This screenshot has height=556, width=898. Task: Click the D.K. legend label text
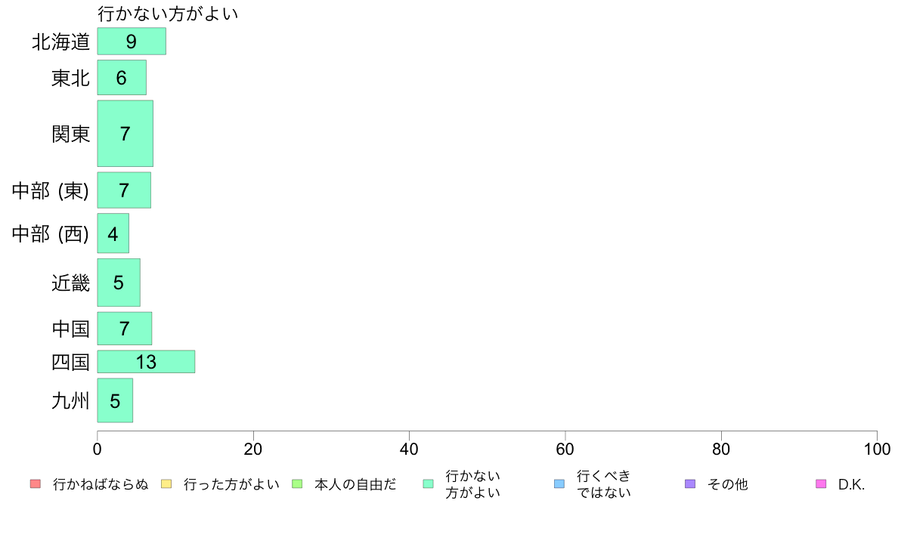(851, 484)
